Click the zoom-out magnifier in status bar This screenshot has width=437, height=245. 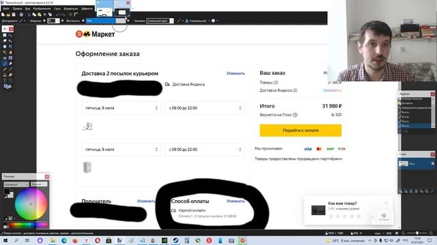pos(403,233)
